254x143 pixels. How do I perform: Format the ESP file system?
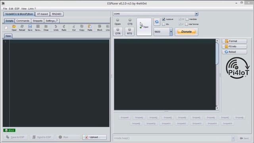tap(235, 41)
